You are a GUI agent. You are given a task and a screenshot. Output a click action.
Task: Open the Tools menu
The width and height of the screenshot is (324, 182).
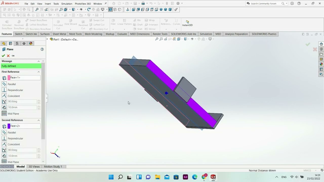point(56,4)
